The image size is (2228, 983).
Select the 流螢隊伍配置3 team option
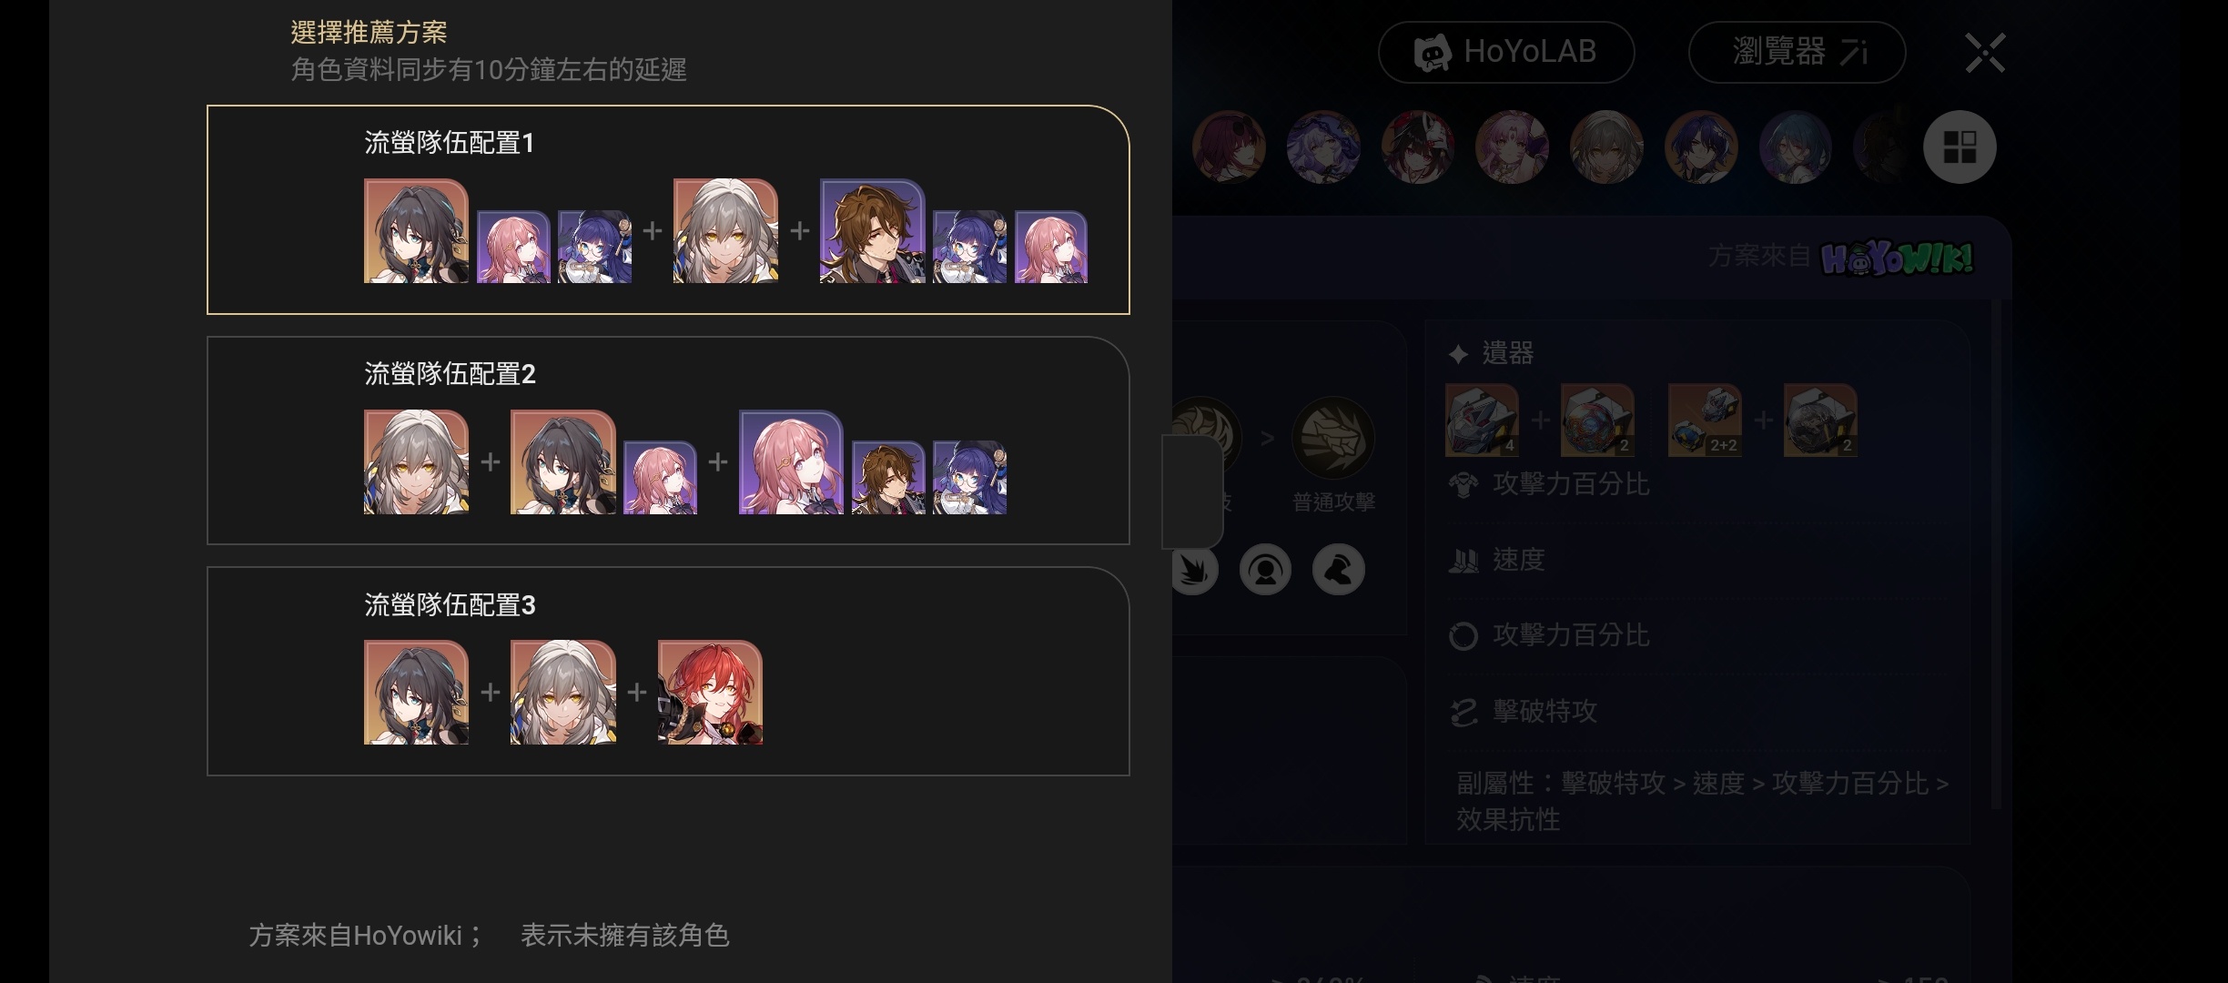click(668, 672)
